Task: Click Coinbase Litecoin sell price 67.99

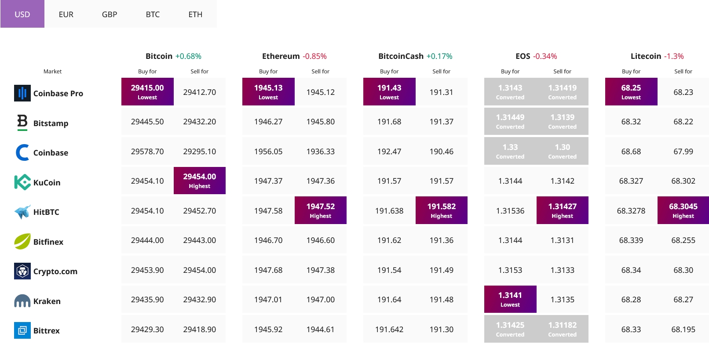Action: pos(683,152)
